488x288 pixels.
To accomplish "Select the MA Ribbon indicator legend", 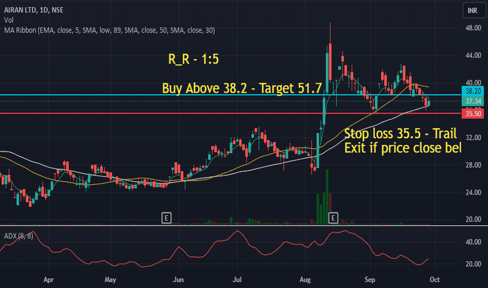I will [x=109, y=30].
